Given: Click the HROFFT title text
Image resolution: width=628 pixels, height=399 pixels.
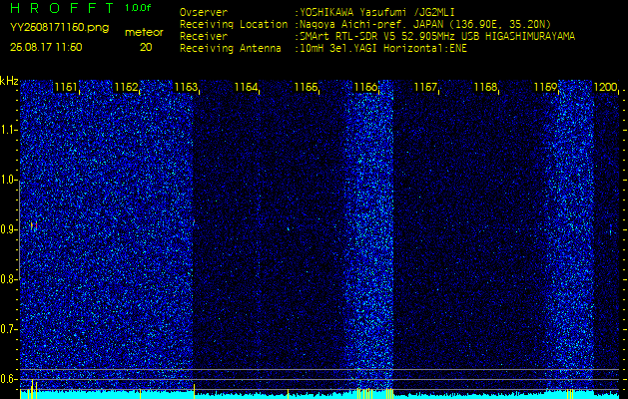Looking at the screenshot, I should [63, 8].
